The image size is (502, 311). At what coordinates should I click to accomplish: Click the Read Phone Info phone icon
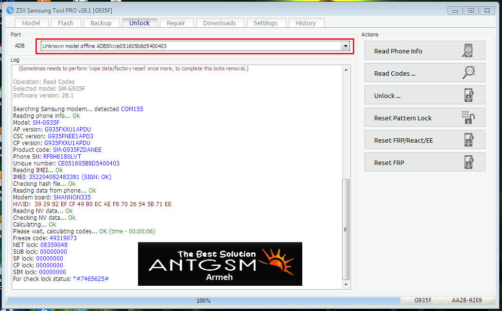[x=468, y=50]
